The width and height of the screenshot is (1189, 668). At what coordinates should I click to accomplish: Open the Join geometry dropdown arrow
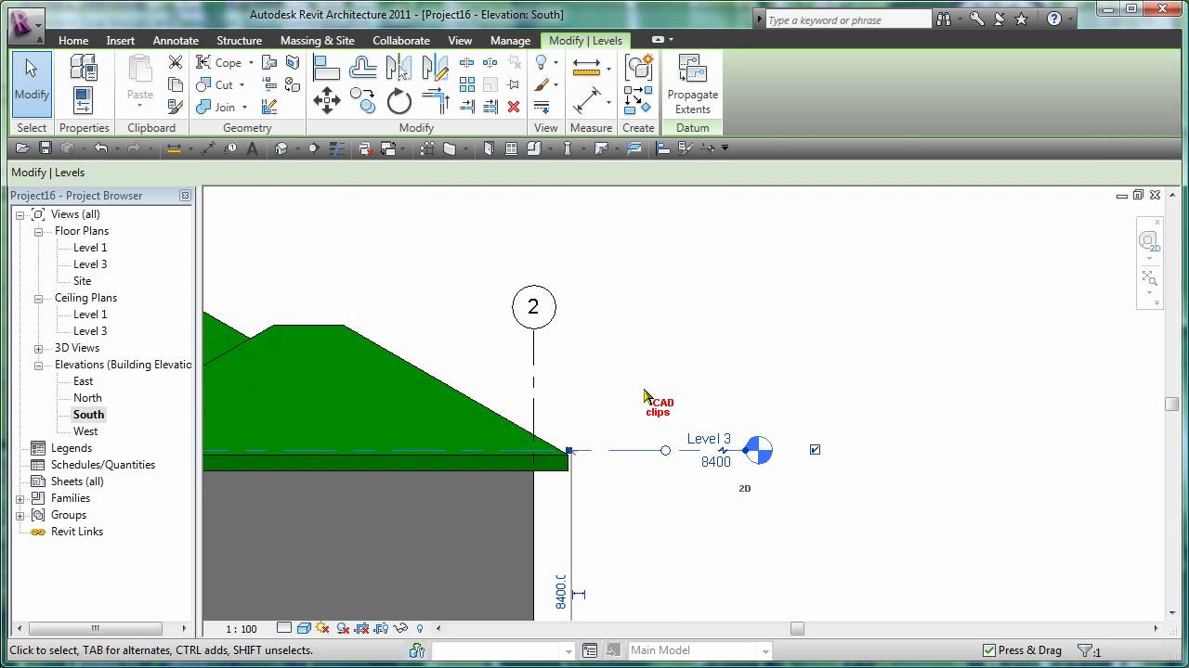pos(244,108)
